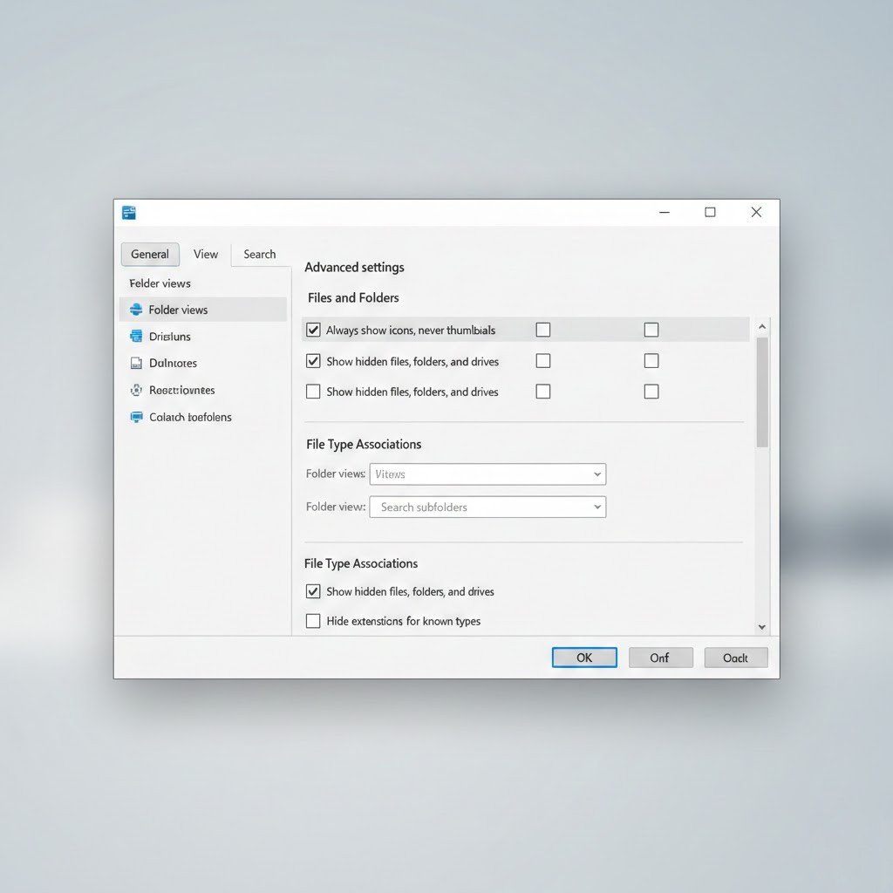Uncheck Always show icons, never thumbnails
The image size is (893, 893).
[313, 330]
